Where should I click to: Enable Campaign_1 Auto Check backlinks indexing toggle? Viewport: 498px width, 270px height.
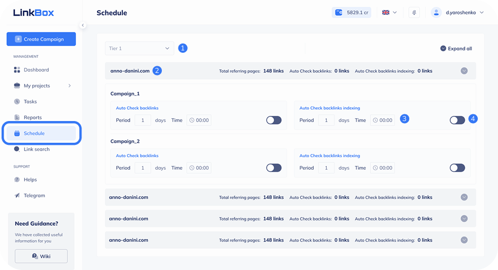click(x=457, y=120)
